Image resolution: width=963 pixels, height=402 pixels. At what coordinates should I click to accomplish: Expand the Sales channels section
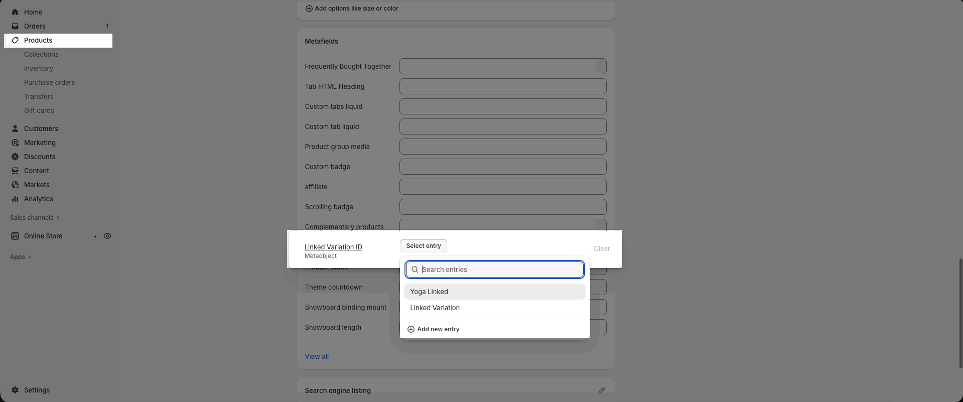click(x=35, y=218)
